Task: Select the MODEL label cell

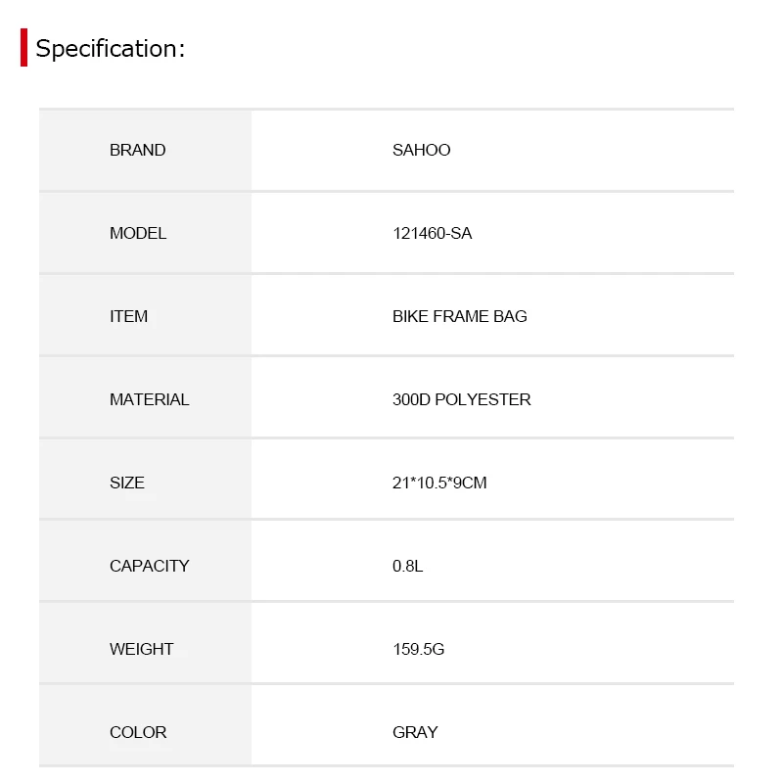Action: 145,233
